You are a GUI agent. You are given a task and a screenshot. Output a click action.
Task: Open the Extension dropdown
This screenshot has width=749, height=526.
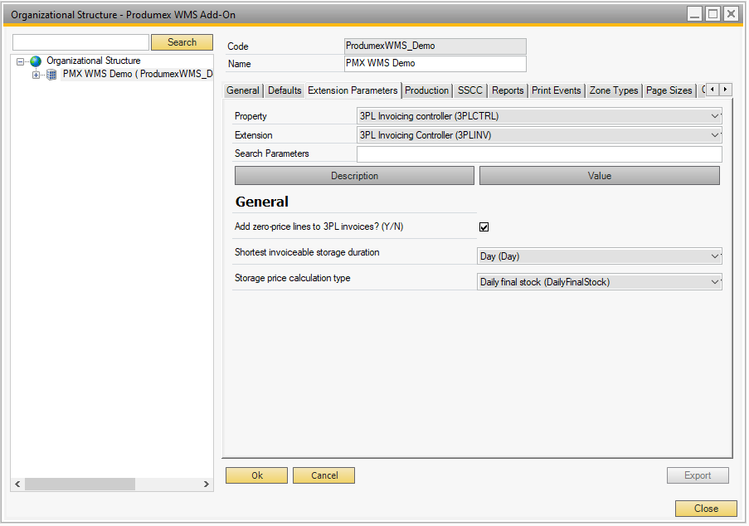coord(714,134)
